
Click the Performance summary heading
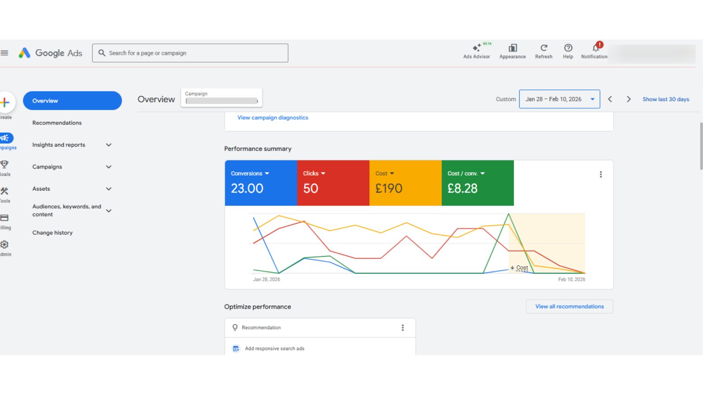258,149
